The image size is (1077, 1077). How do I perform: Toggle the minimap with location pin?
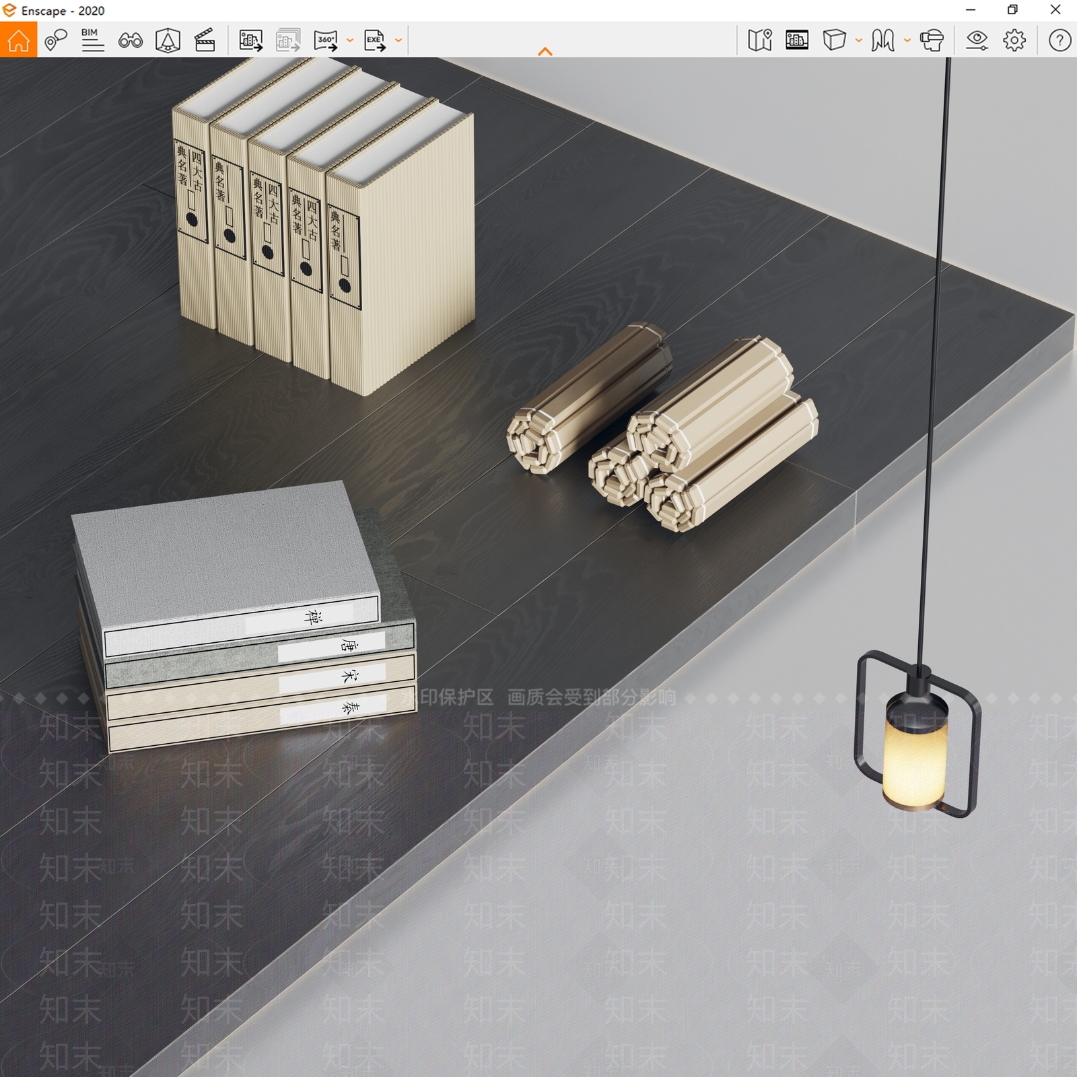click(x=760, y=40)
